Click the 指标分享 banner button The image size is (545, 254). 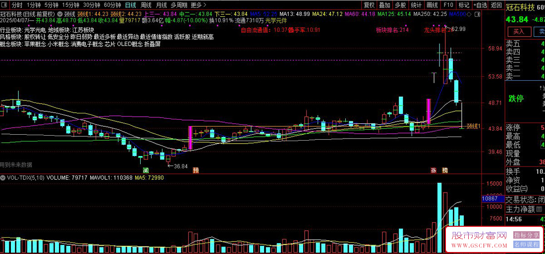point(526,235)
